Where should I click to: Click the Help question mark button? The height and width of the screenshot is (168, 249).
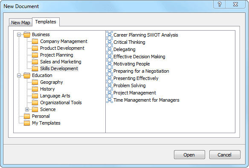220,4
